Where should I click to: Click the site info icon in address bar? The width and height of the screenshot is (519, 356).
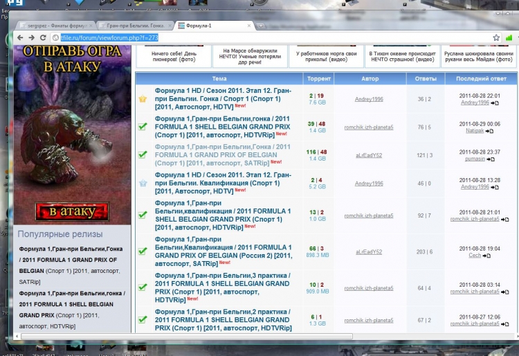pos(55,38)
